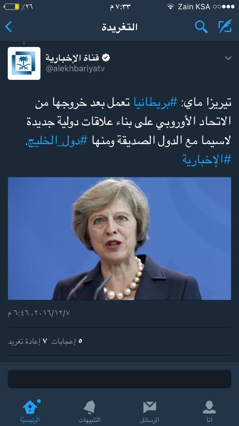Open the #بريطانيا hashtag
Screen dimensions: 239x426
pyautogui.click(x=156, y=104)
